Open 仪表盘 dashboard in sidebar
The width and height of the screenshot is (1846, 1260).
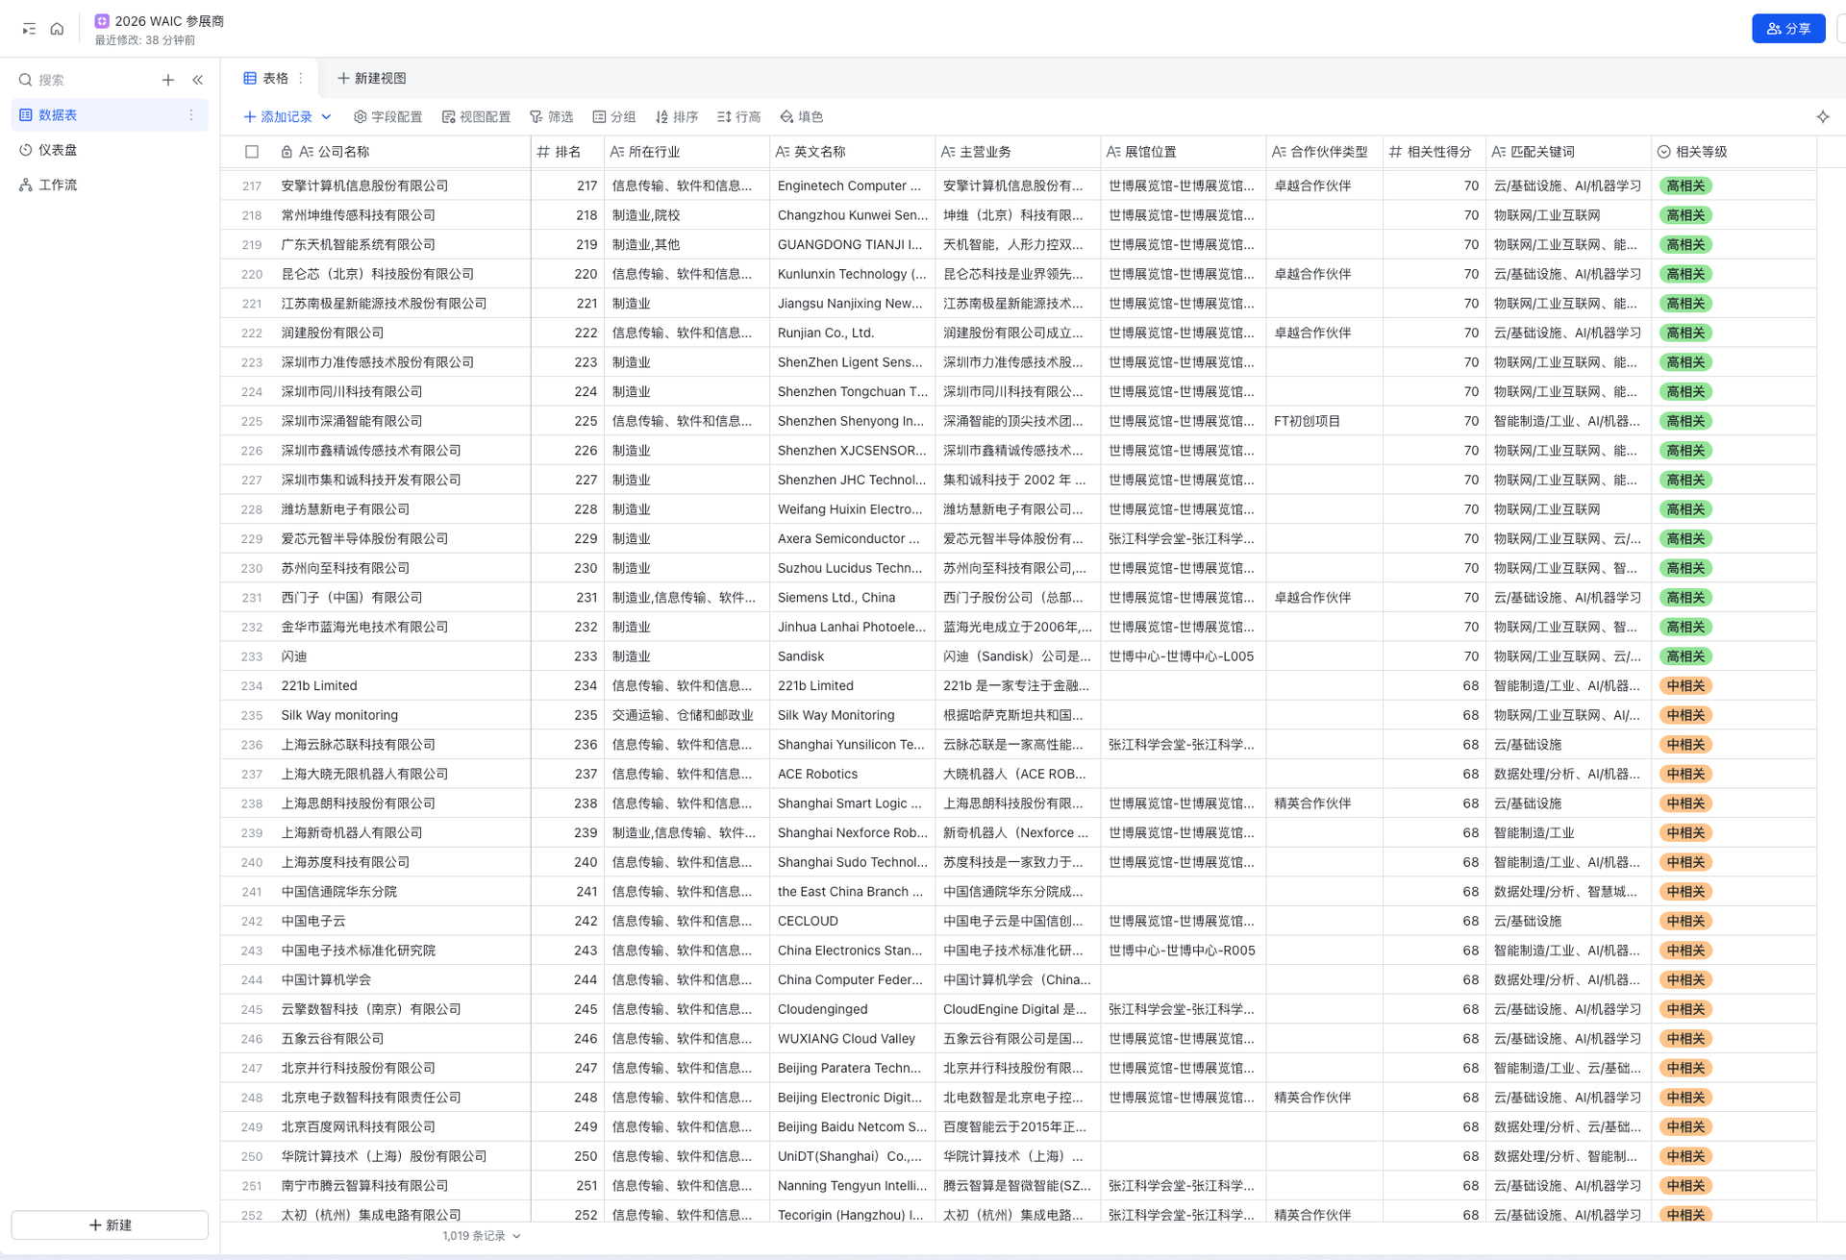pyautogui.click(x=110, y=150)
